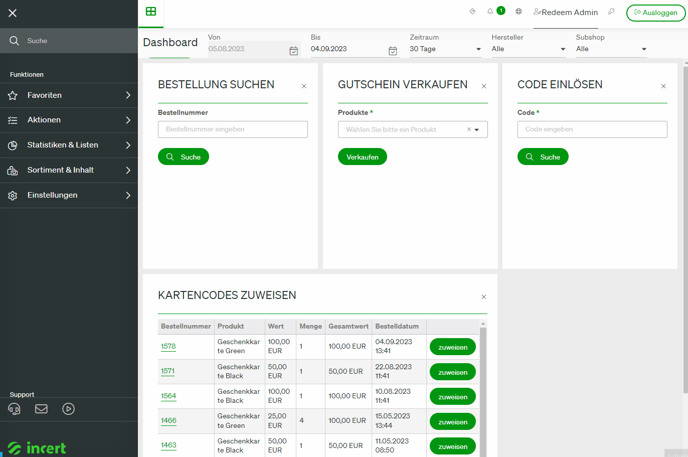
Task: Click the sidebar Suche search field
Action: [x=69, y=41]
